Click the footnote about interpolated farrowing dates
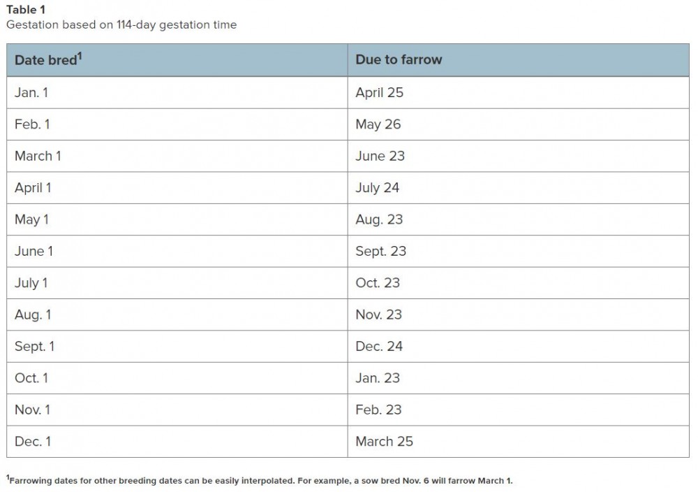 tap(260, 480)
